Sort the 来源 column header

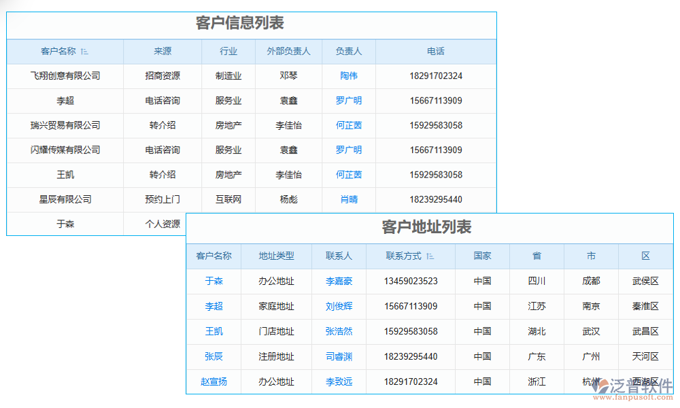[x=162, y=52]
